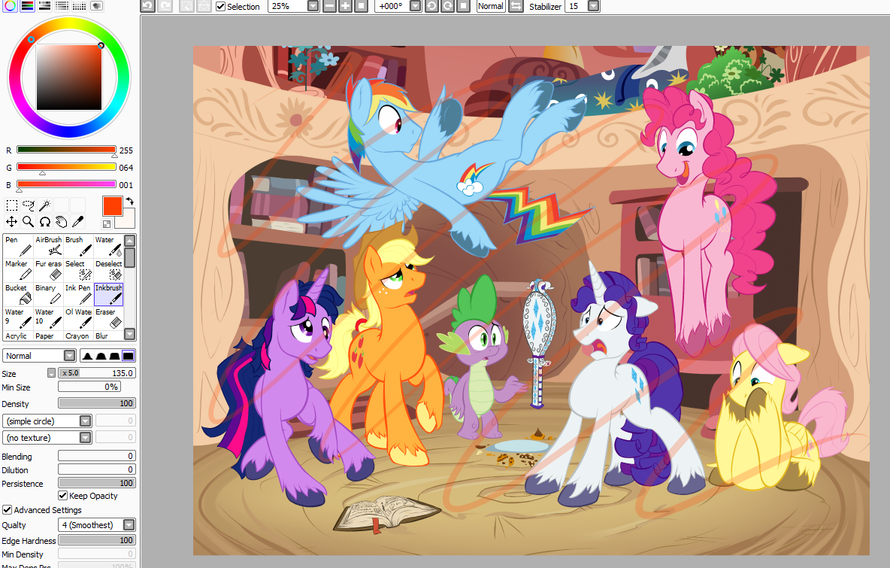Adjust the G green channel slider

[66, 168]
